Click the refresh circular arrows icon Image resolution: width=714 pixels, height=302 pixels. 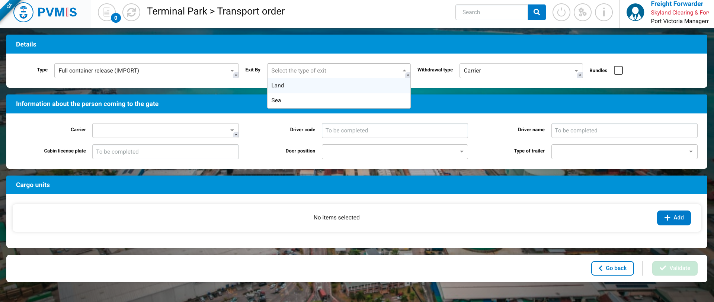pos(131,12)
